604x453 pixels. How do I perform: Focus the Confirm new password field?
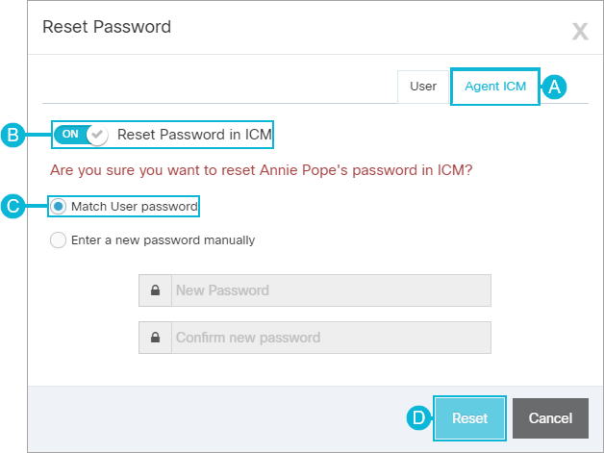coord(331,338)
